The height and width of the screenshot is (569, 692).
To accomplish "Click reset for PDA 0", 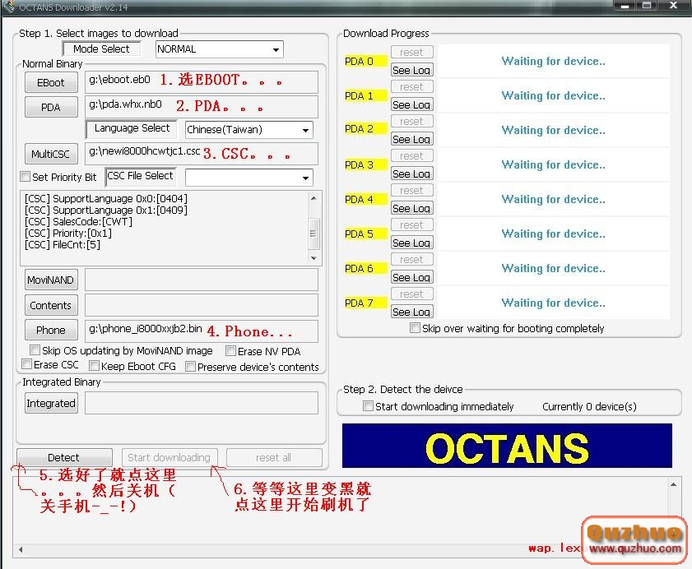I will pyautogui.click(x=411, y=52).
